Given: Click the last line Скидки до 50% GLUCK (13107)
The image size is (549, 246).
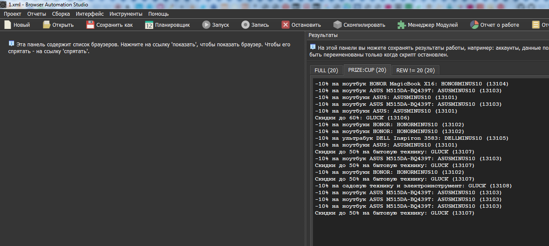Looking at the screenshot, I should tap(395, 213).
